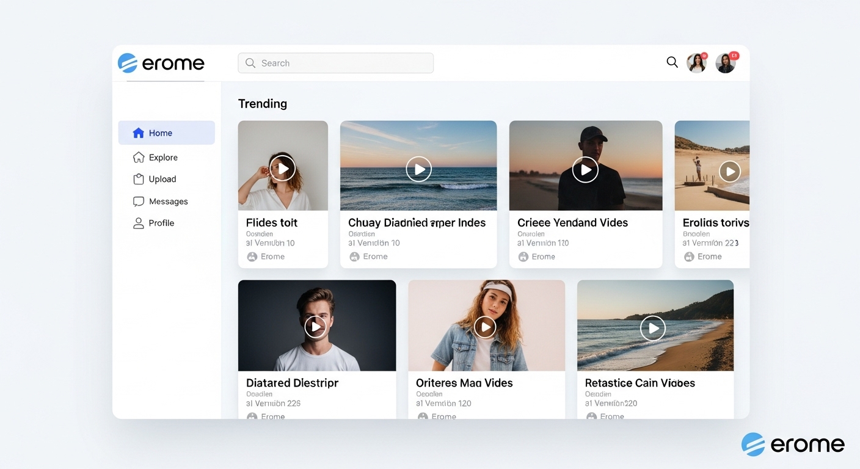Screen dimensions: 860x469
Task: Open the "Erolids torivs" video title link
Action: (x=715, y=223)
